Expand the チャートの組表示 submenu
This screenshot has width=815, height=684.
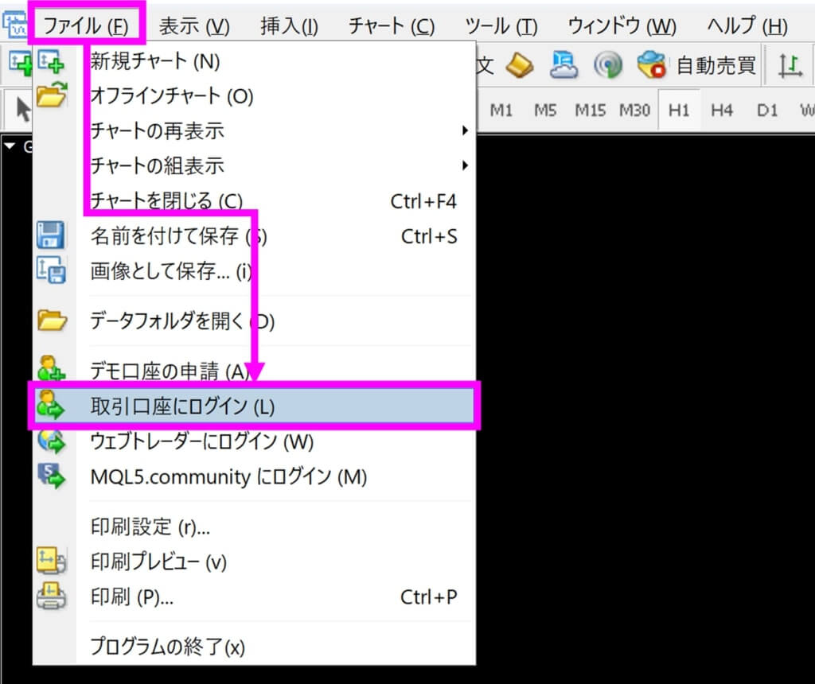(254, 165)
